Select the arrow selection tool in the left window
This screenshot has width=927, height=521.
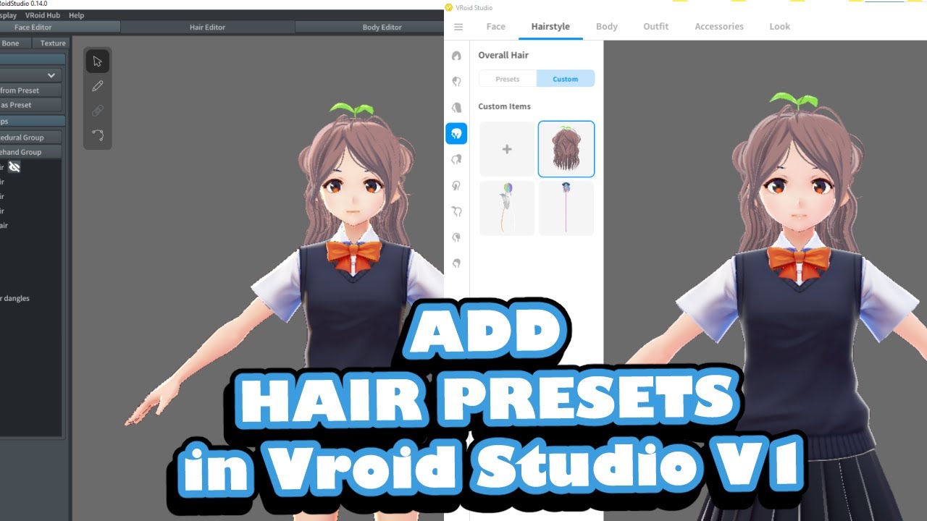tap(98, 62)
